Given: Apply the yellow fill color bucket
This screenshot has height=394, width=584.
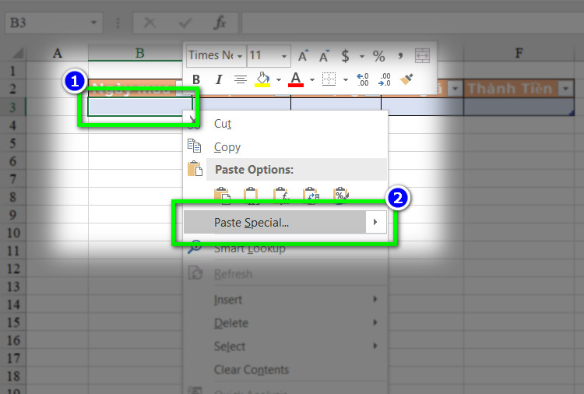Looking at the screenshot, I should pyautogui.click(x=262, y=79).
